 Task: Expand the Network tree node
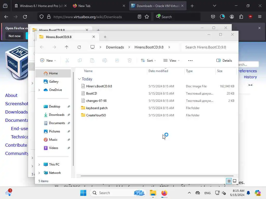39,173
